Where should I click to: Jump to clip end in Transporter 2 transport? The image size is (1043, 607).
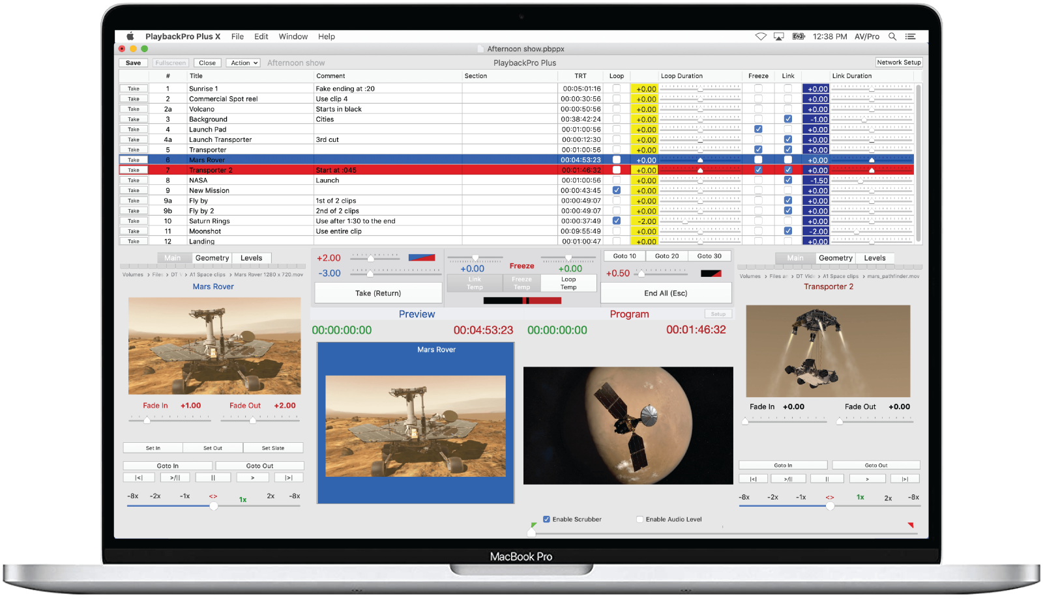904,479
